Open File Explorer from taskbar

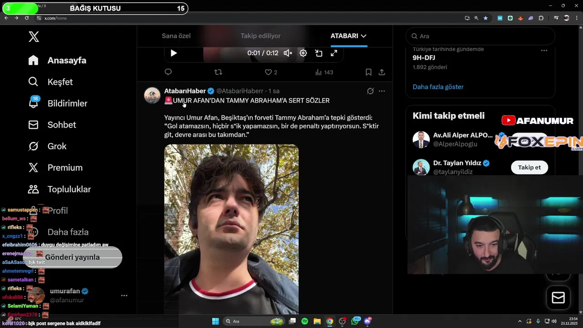(317, 321)
